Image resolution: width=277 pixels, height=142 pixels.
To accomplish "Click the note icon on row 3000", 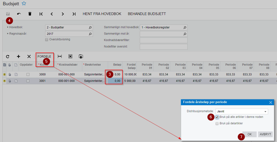I will tap(16, 75).
